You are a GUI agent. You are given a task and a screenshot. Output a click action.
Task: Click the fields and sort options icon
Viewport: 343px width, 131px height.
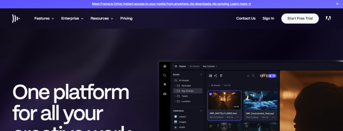point(216,76)
